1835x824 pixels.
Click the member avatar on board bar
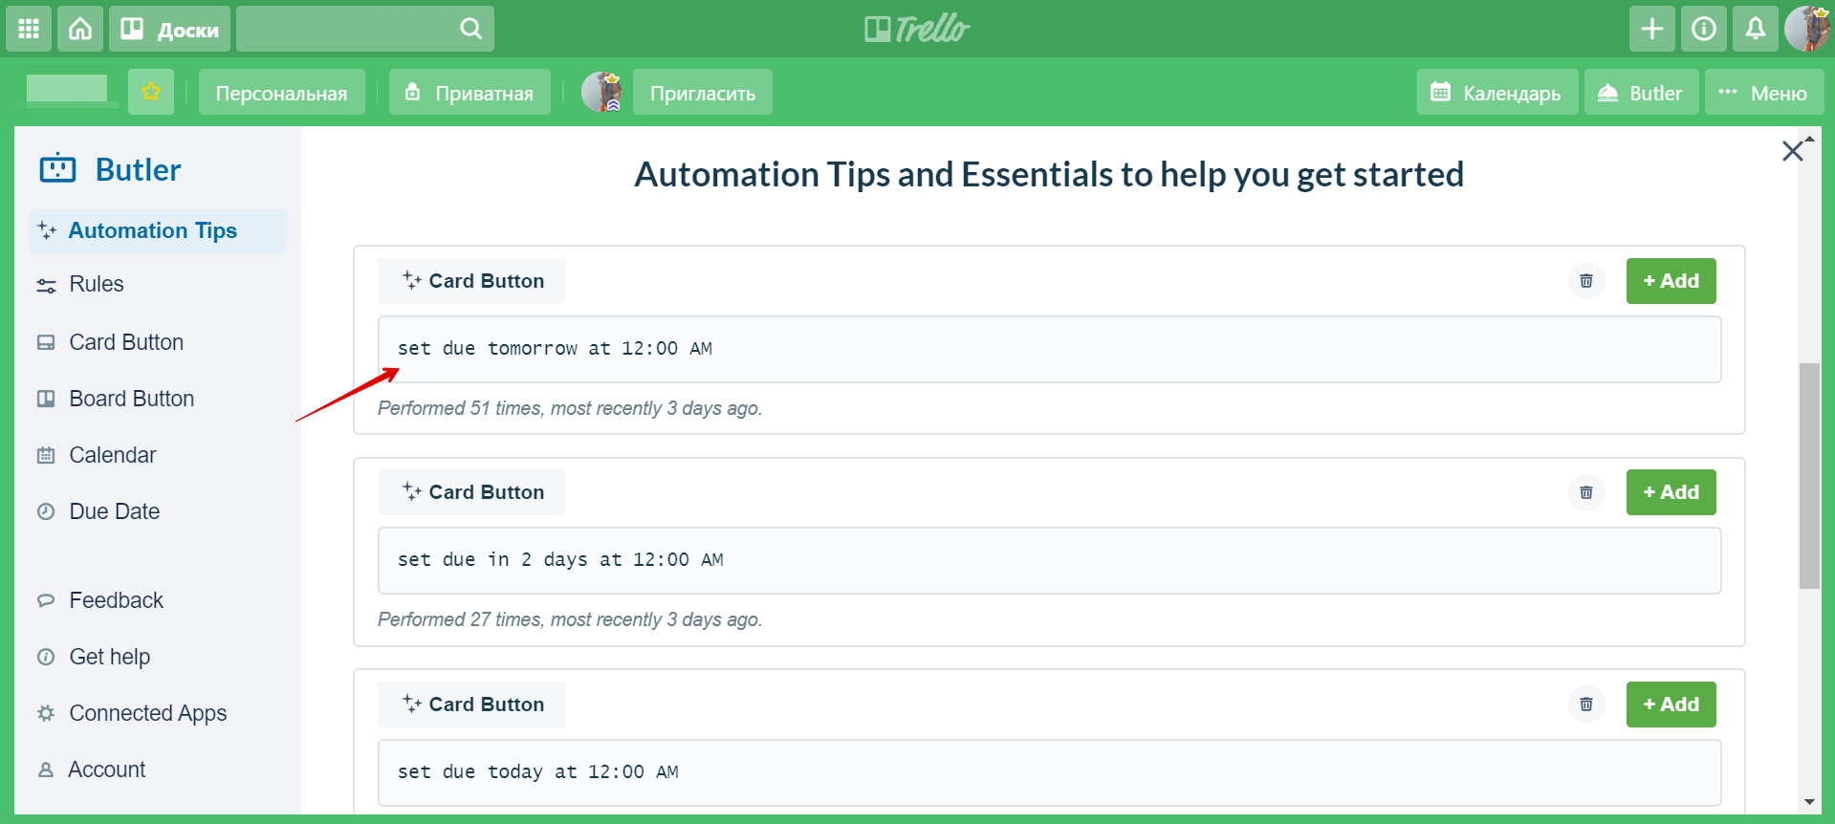(602, 92)
